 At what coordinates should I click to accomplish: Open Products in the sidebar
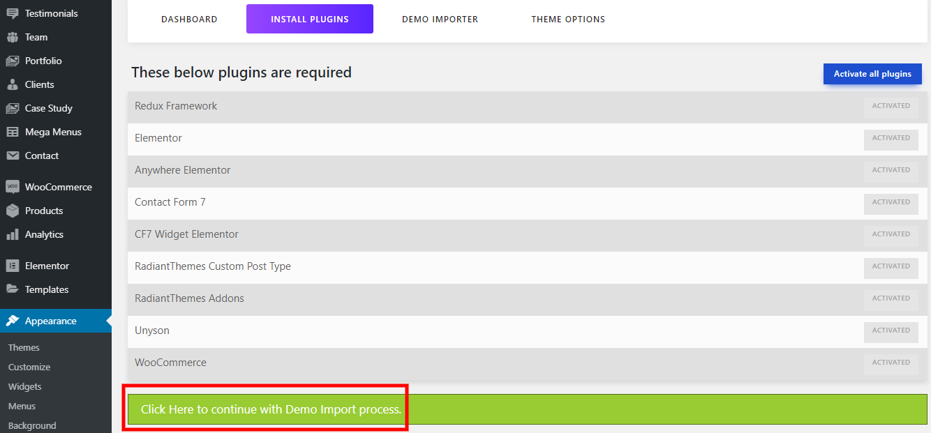(x=44, y=211)
